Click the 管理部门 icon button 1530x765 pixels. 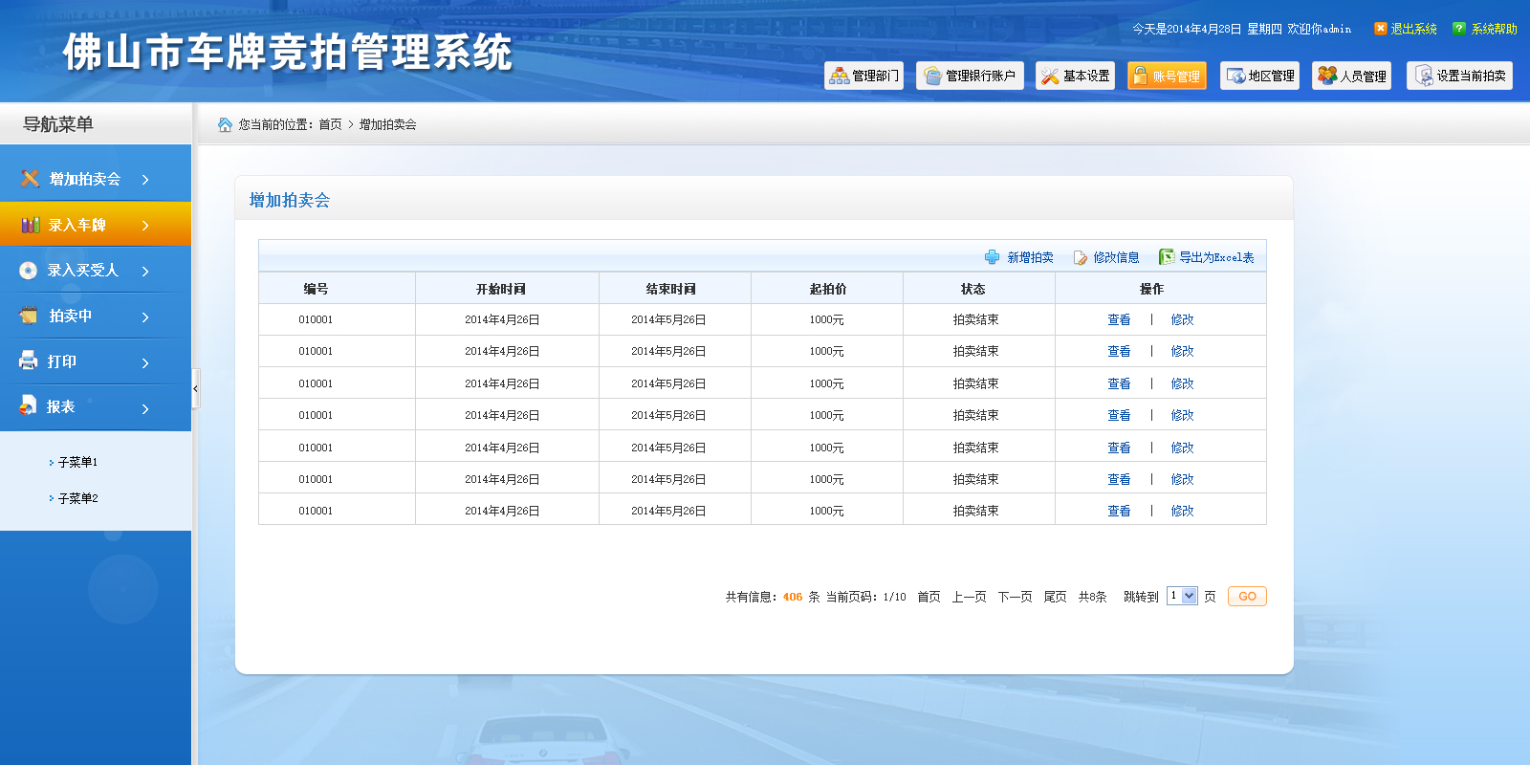840,76
